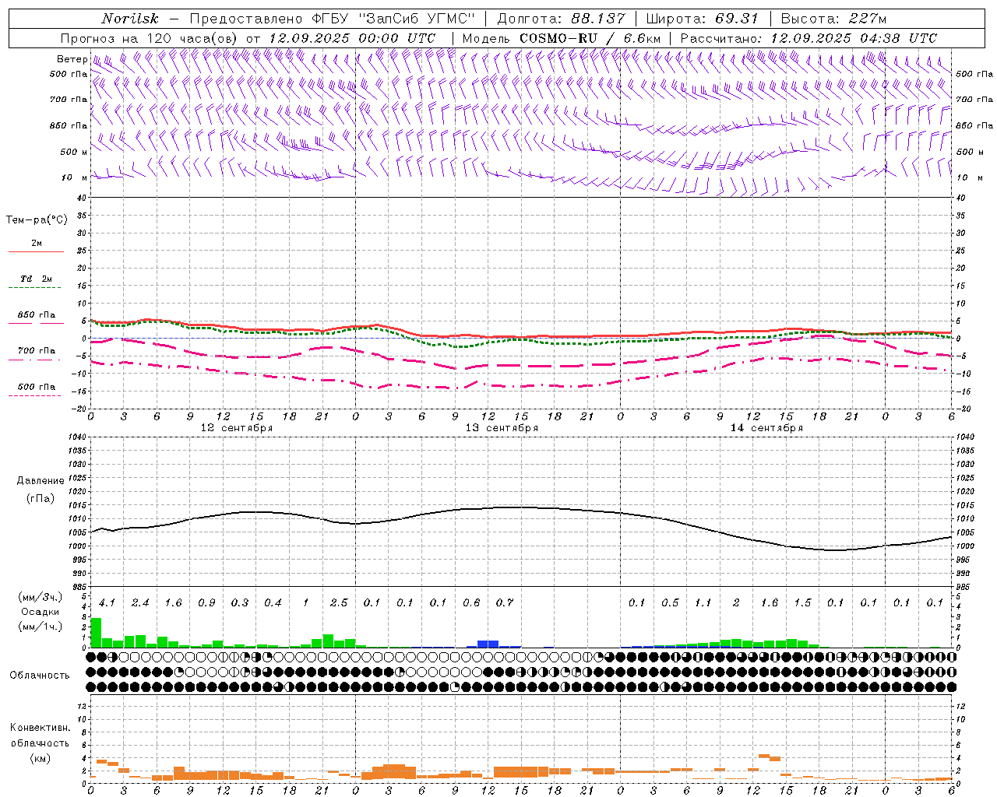This screenshot has height=797, width=997.
Task: Select the 12 сентября date label
Action: [236, 428]
